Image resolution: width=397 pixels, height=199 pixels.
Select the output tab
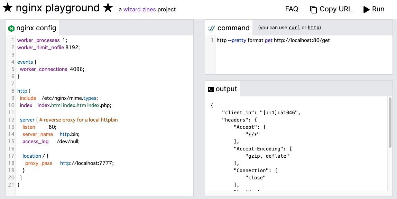click(x=222, y=88)
